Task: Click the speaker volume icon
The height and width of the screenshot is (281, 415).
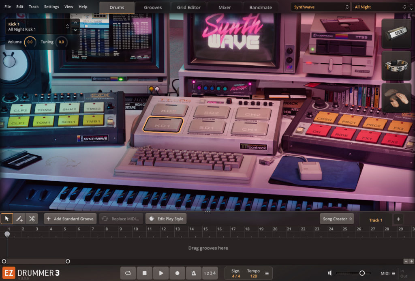Action: pos(330,273)
